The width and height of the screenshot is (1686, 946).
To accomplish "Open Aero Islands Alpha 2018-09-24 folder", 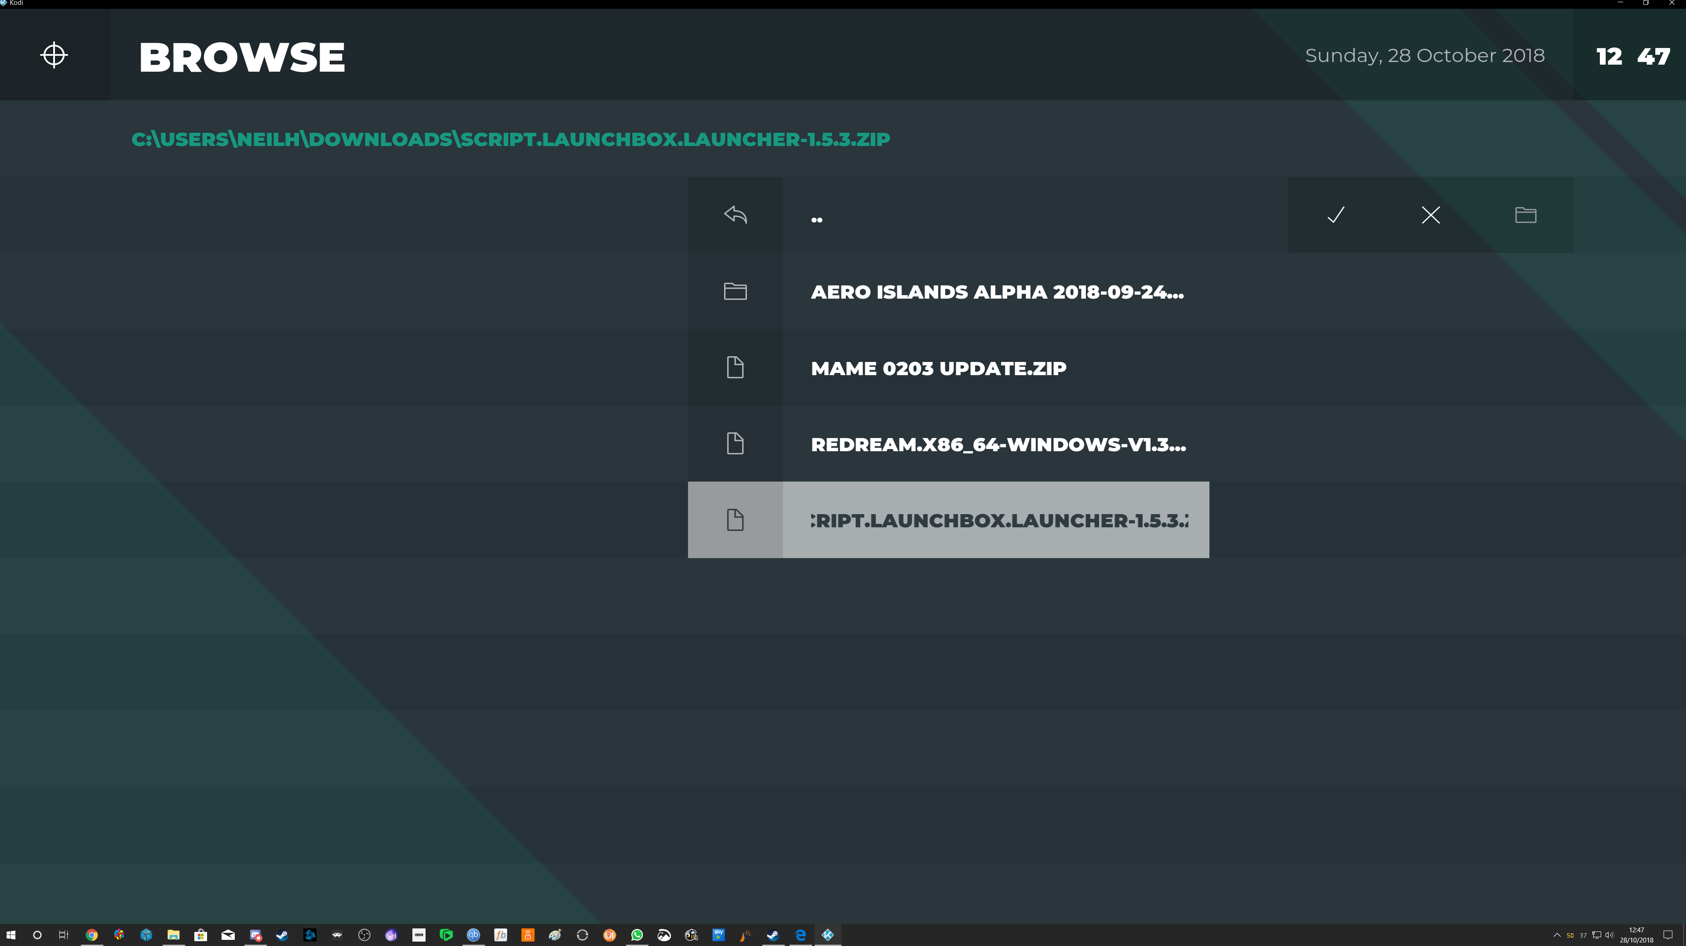I will (948, 291).
